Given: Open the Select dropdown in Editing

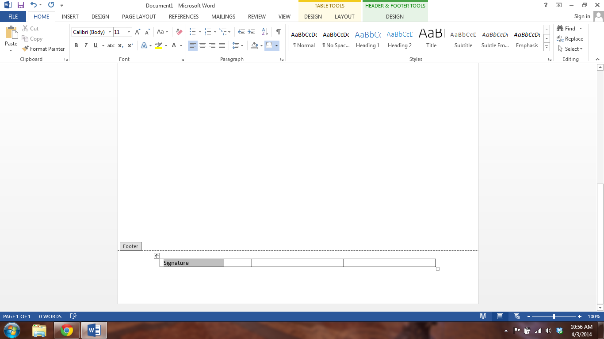Looking at the screenshot, I should coord(570,49).
